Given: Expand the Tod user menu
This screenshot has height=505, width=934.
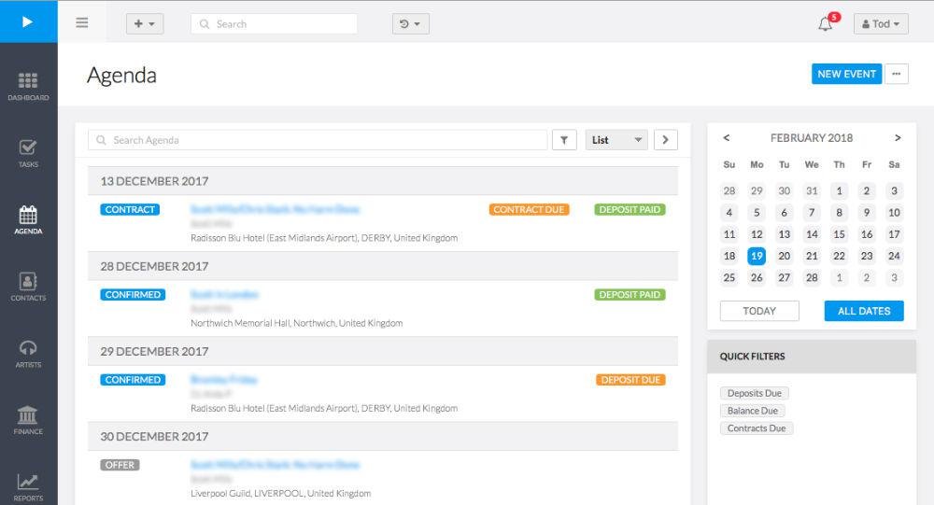Looking at the screenshot, I should coord(880,24).
